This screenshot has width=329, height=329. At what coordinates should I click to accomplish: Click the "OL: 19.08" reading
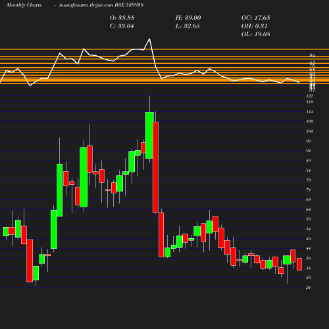(256, 34)
